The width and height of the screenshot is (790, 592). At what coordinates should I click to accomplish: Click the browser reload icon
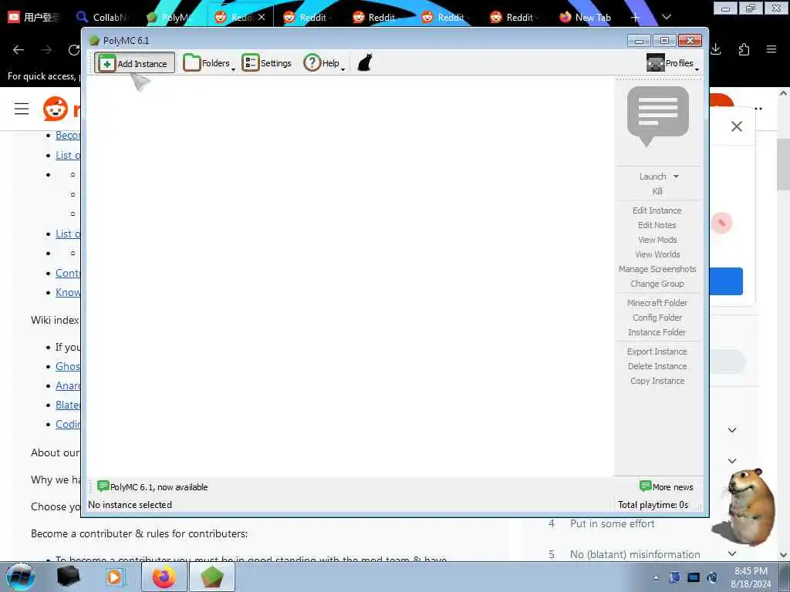74,49
